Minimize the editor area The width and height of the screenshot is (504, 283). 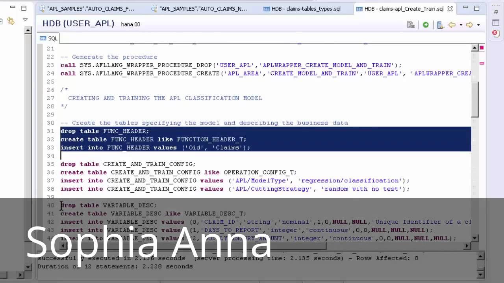coord(466,8)
